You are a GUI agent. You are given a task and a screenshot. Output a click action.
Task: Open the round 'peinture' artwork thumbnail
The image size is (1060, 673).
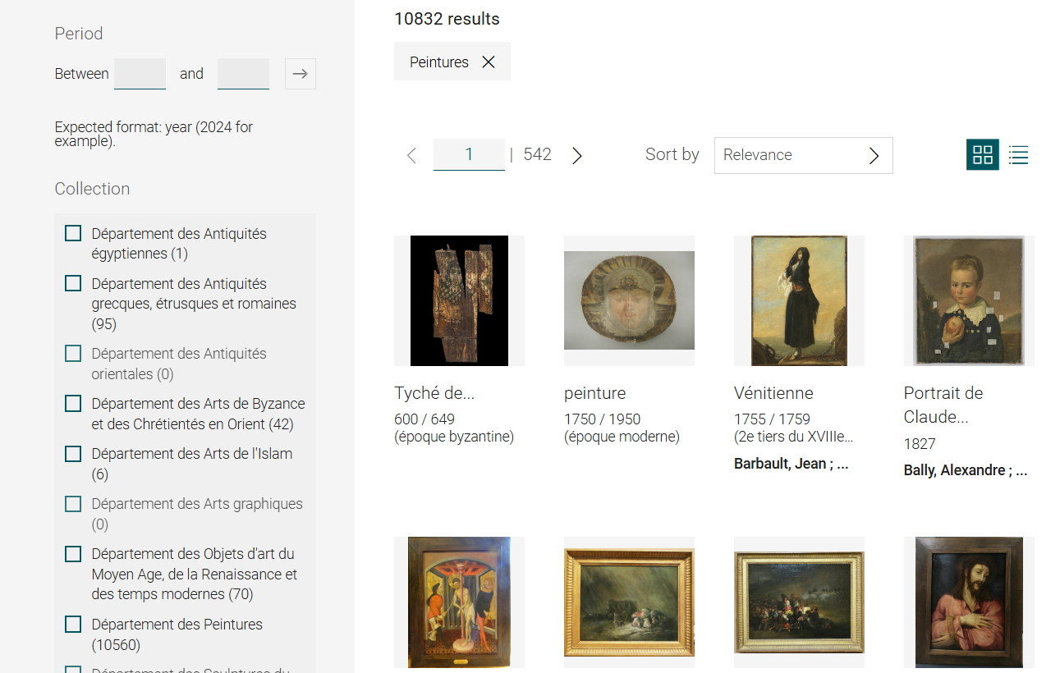[x=629, y=300]
